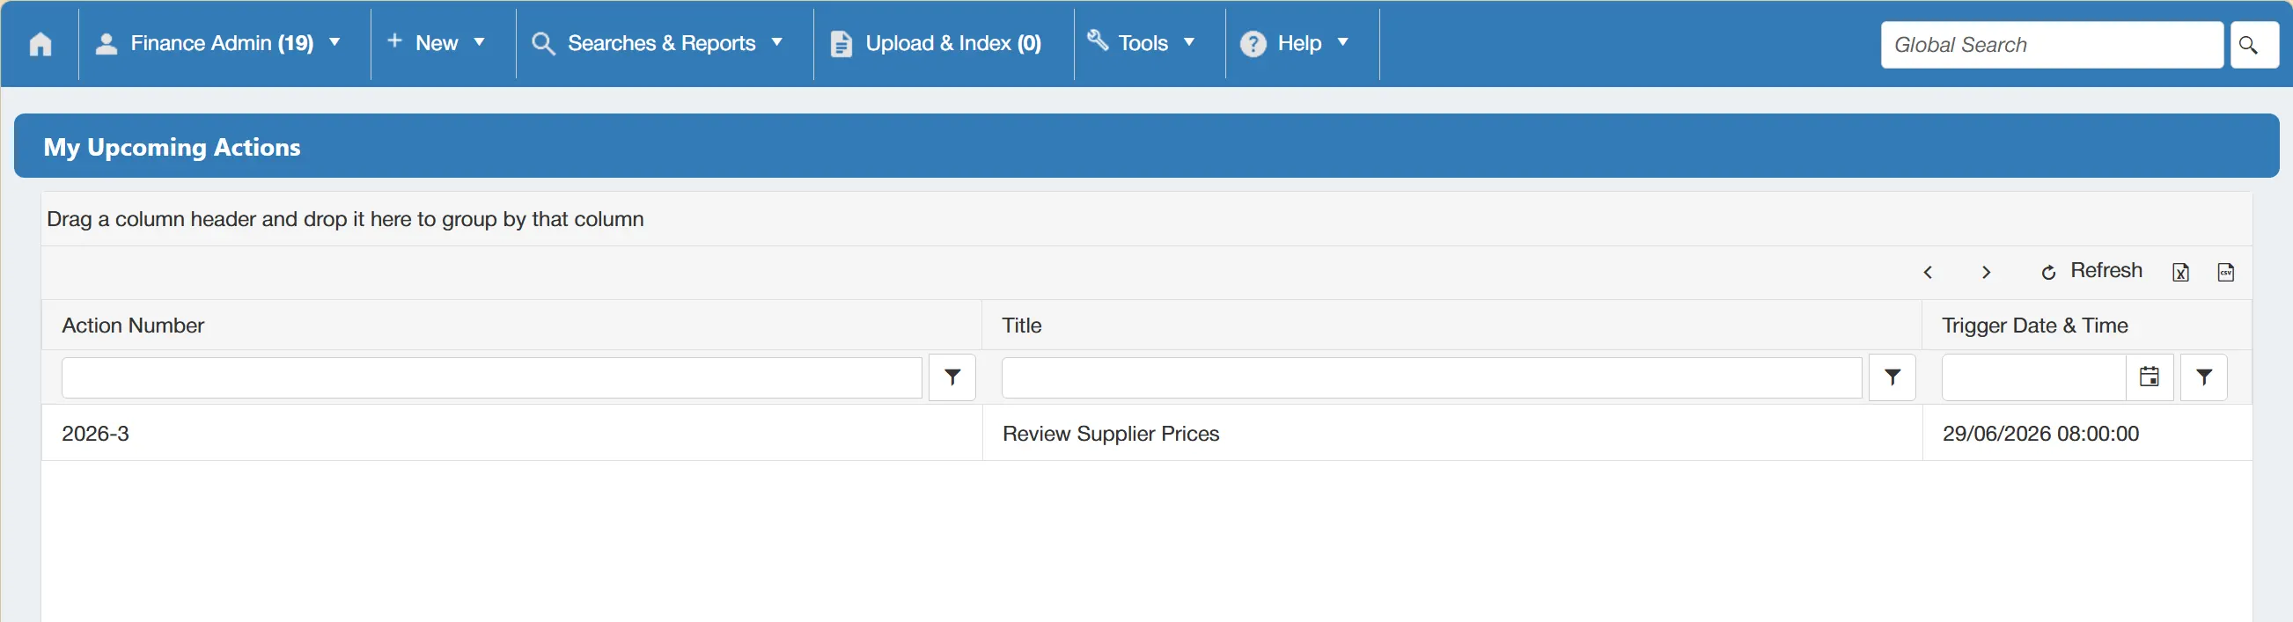Focus the Action Number filter field
Screen dimensions: 2293x622
coord(491,378)
